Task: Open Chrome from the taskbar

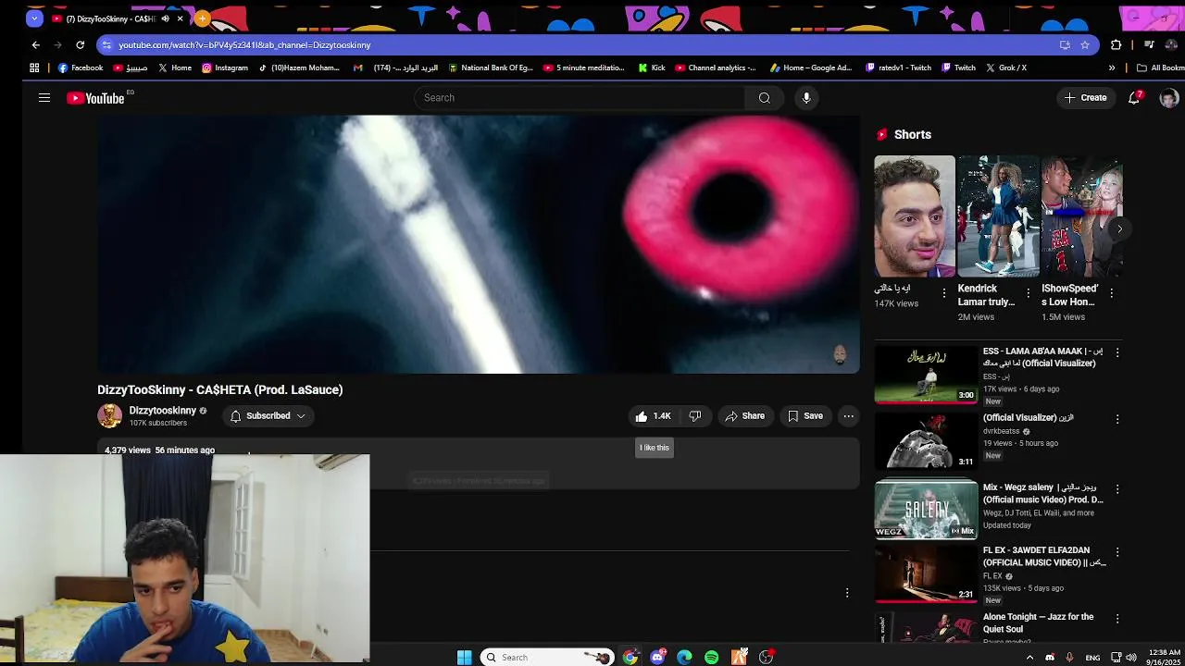Action: (x=630, y=658)
